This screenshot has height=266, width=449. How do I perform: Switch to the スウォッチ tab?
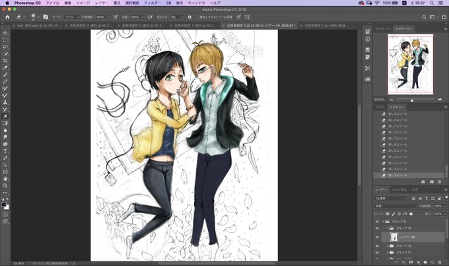[383, 29]
